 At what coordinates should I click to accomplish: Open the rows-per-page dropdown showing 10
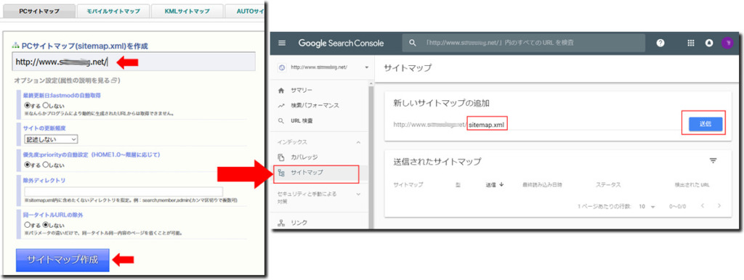[x=647, y=207]
